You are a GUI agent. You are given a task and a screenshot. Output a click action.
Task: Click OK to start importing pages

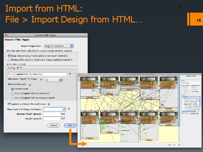(x=70, y=125)
